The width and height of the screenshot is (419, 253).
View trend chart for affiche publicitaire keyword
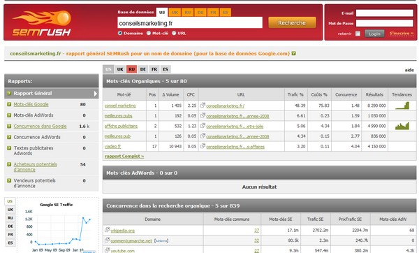tap(402, 126)
